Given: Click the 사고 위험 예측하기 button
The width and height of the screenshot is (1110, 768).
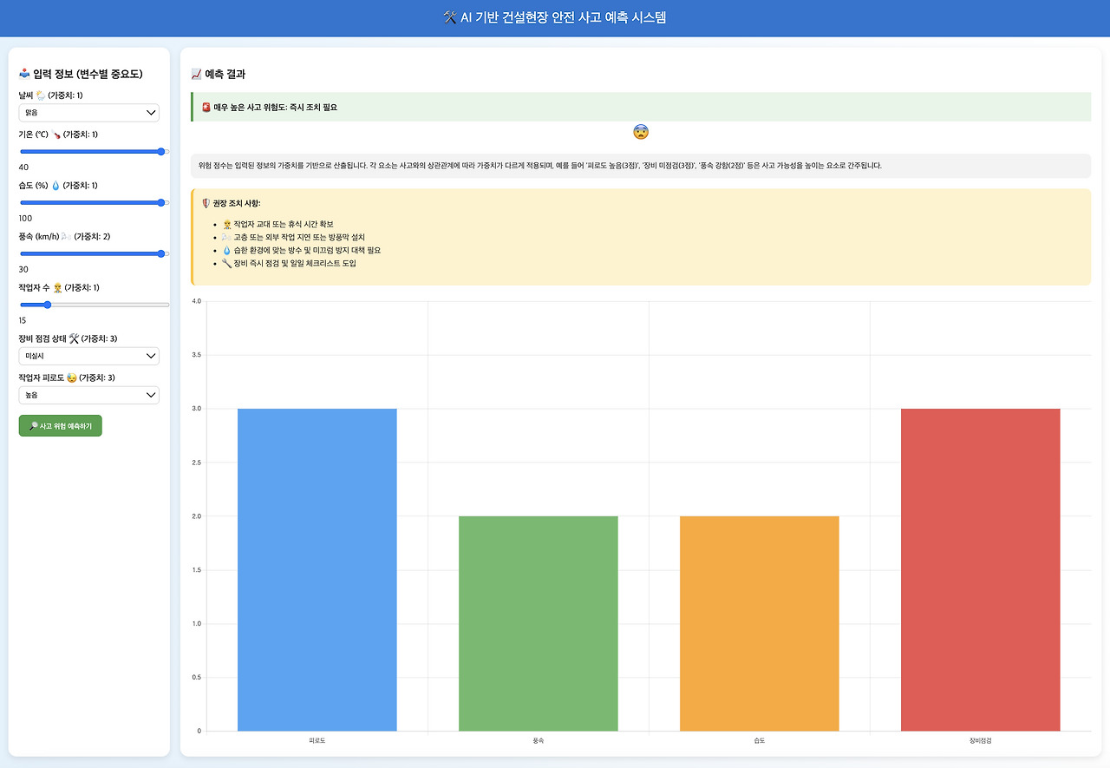Looking at the screenshot, I should 61,426.
